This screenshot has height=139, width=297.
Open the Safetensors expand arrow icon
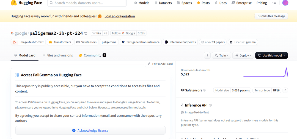[x=285, y=90]
